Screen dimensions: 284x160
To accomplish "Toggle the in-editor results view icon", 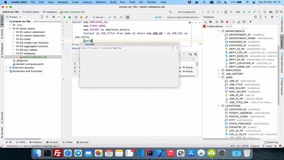I will (x=128, y=17).
